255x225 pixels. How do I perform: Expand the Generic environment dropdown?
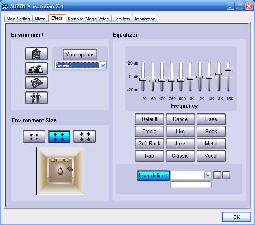tap(103, 65)
